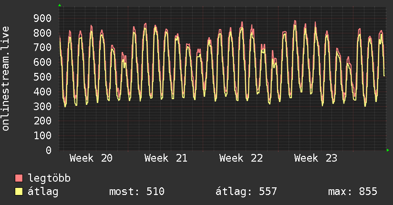
Task: Click the green arrow atop the Y axis
Action: [60, 5]
